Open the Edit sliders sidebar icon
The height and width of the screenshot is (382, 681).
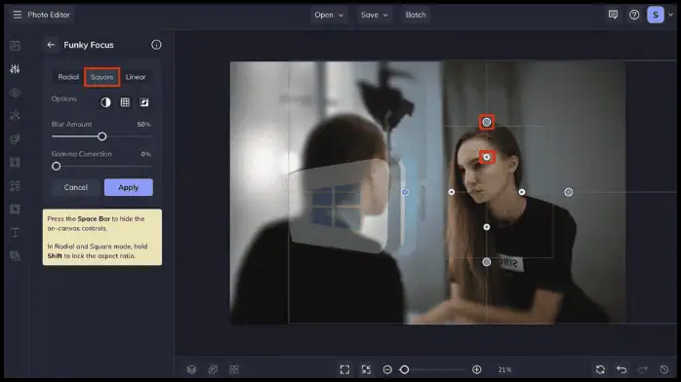tap(15, 69)
